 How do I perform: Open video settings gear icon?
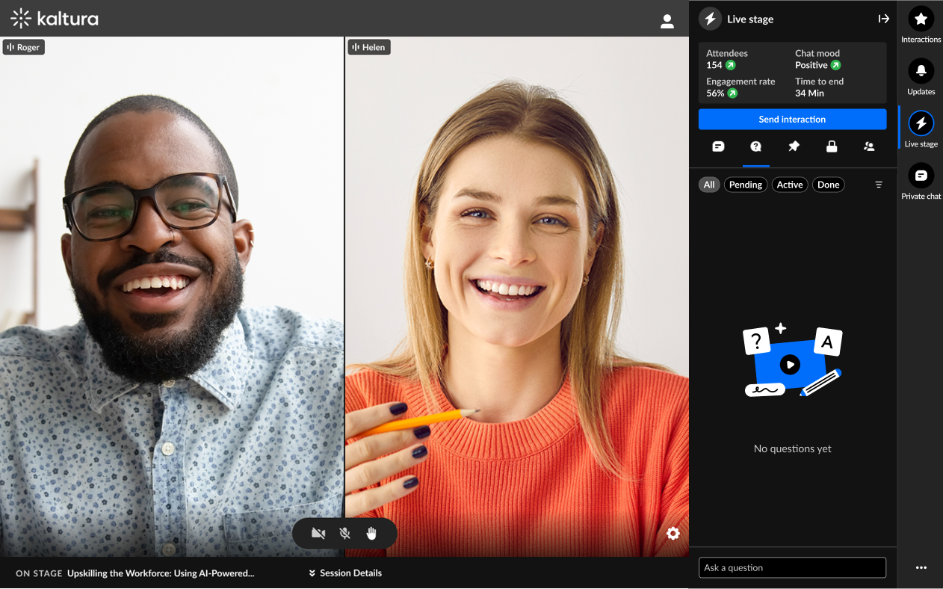[x=673, y=533]
